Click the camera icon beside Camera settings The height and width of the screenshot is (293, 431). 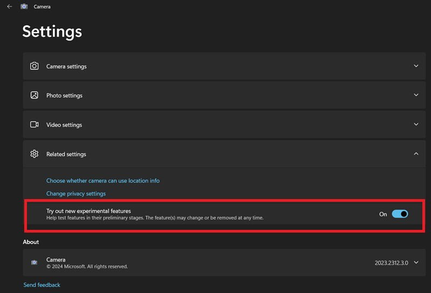pyautogui.click(x=34, y=66)
